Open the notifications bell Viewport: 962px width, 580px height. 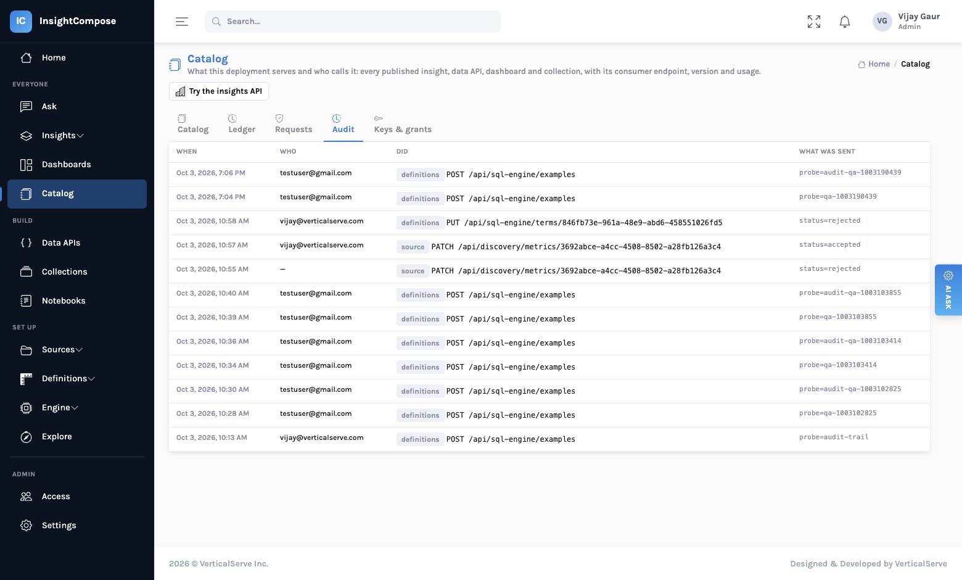[845, 22]
